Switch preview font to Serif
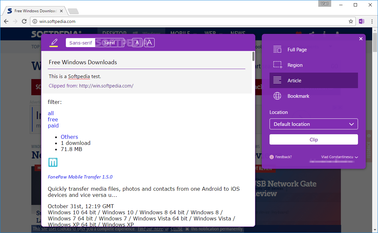 pos(109,43)
